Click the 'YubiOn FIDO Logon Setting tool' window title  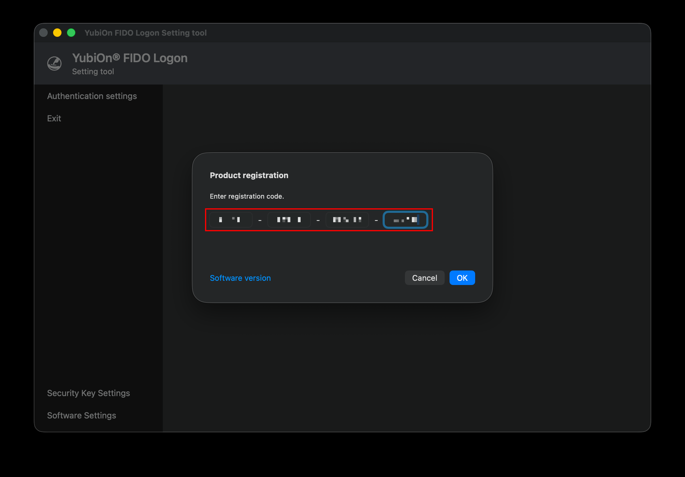click(x=146, y=33)
